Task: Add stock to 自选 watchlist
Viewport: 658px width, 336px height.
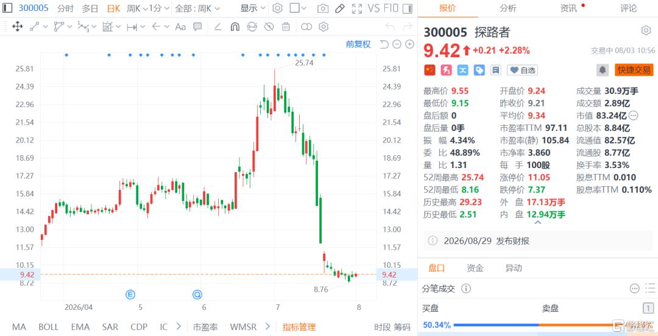Action: pyautogui.click(x=522, y=70)
